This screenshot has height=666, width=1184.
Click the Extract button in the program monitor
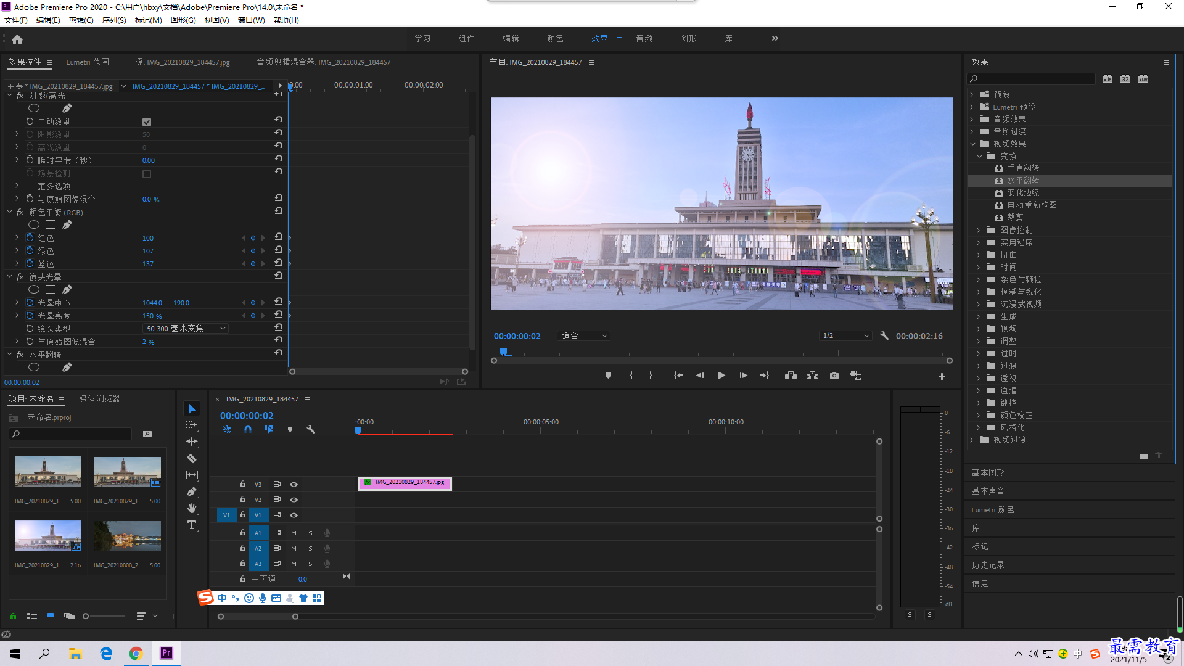tap(813, 376)
